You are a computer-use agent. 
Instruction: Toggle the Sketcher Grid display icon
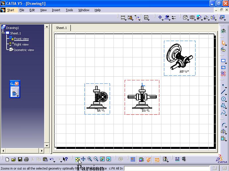[133, 159]
